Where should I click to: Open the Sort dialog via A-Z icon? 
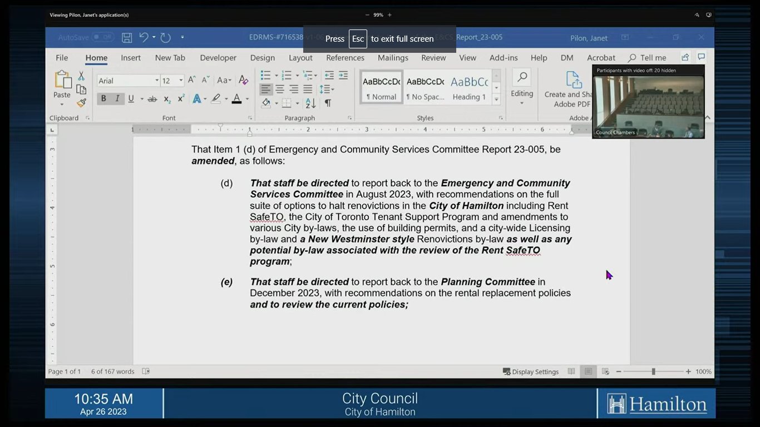click(309, 102)
